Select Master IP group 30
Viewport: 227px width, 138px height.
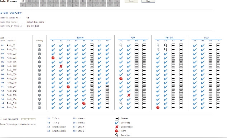click(116, 5)
